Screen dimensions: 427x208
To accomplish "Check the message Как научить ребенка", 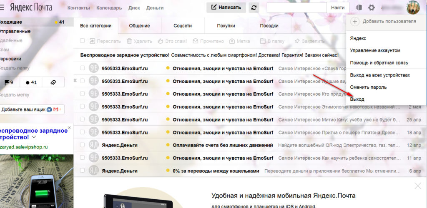I will tap(82, 158).
